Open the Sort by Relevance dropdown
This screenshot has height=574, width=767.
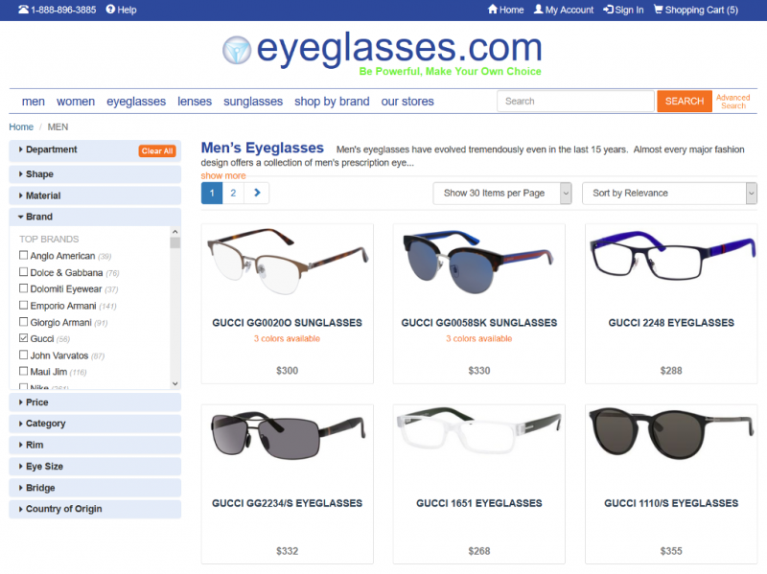(x=669, y=194)
